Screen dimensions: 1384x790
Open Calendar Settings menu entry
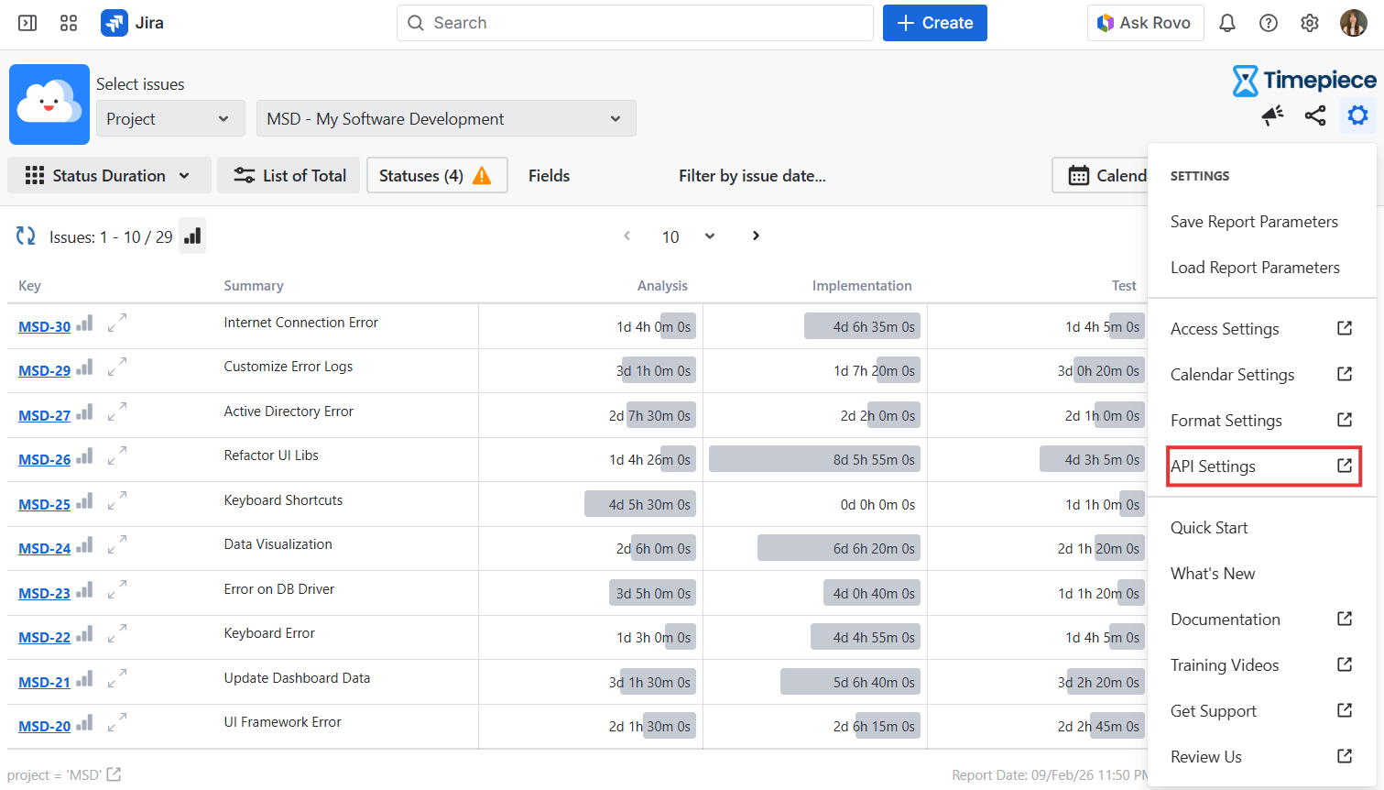click(1232, 375)
